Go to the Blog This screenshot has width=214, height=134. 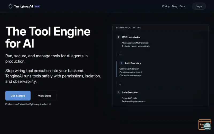(174, 6)
